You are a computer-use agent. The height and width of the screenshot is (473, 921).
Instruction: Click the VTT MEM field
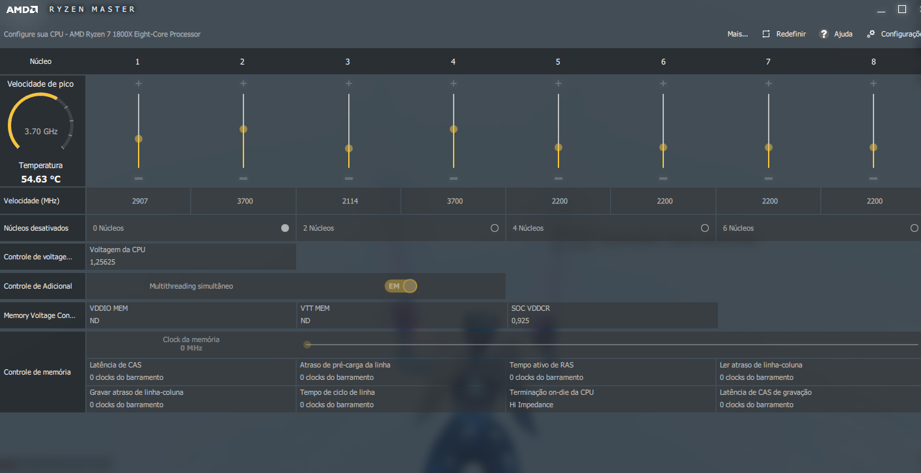(402, 315)
